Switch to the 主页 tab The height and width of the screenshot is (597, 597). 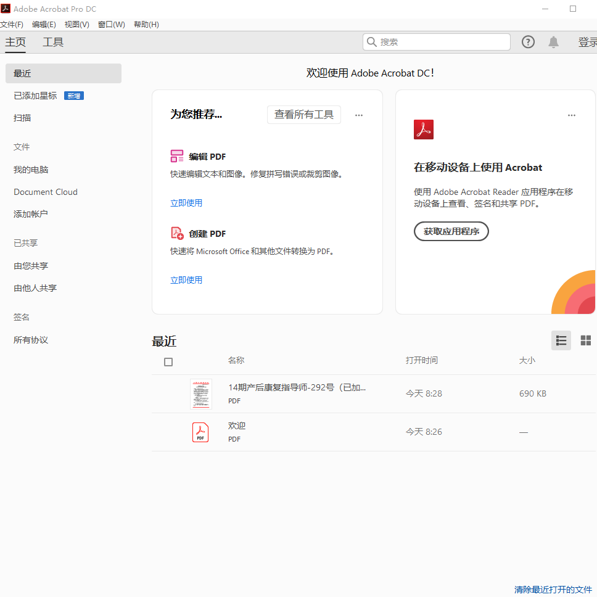coord(15,42)
